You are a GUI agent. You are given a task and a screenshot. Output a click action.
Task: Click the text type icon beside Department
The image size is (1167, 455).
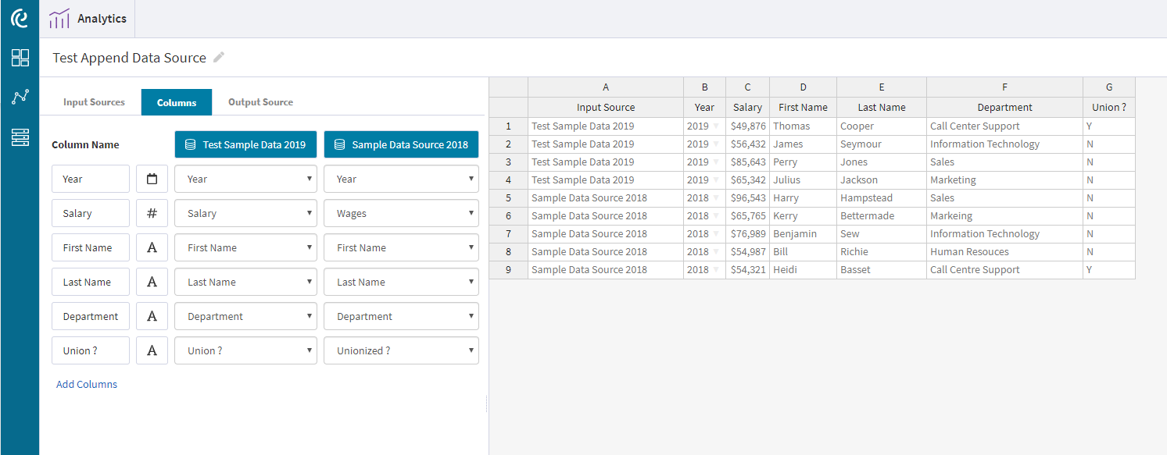152,315
